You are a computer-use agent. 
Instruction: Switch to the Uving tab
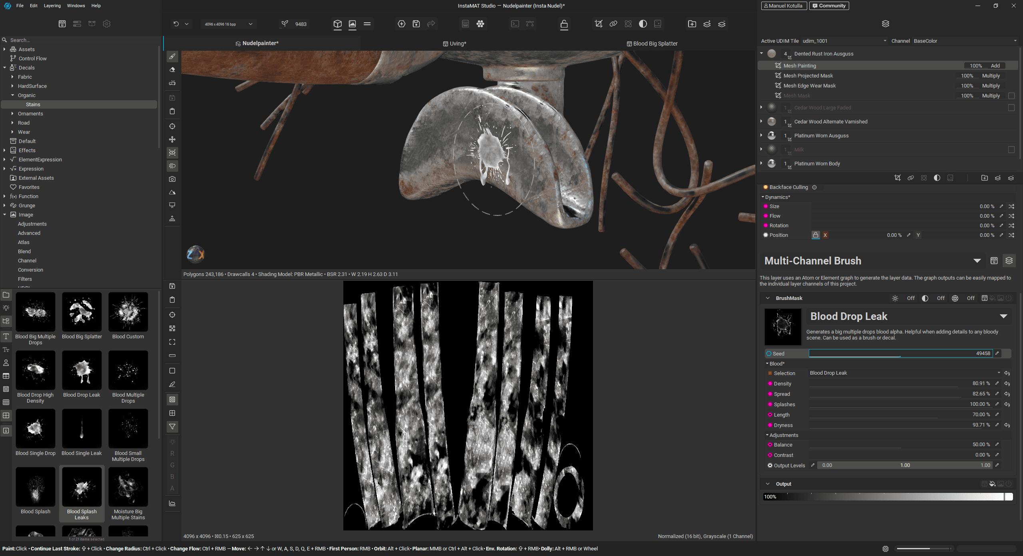(x=455, y=44)
